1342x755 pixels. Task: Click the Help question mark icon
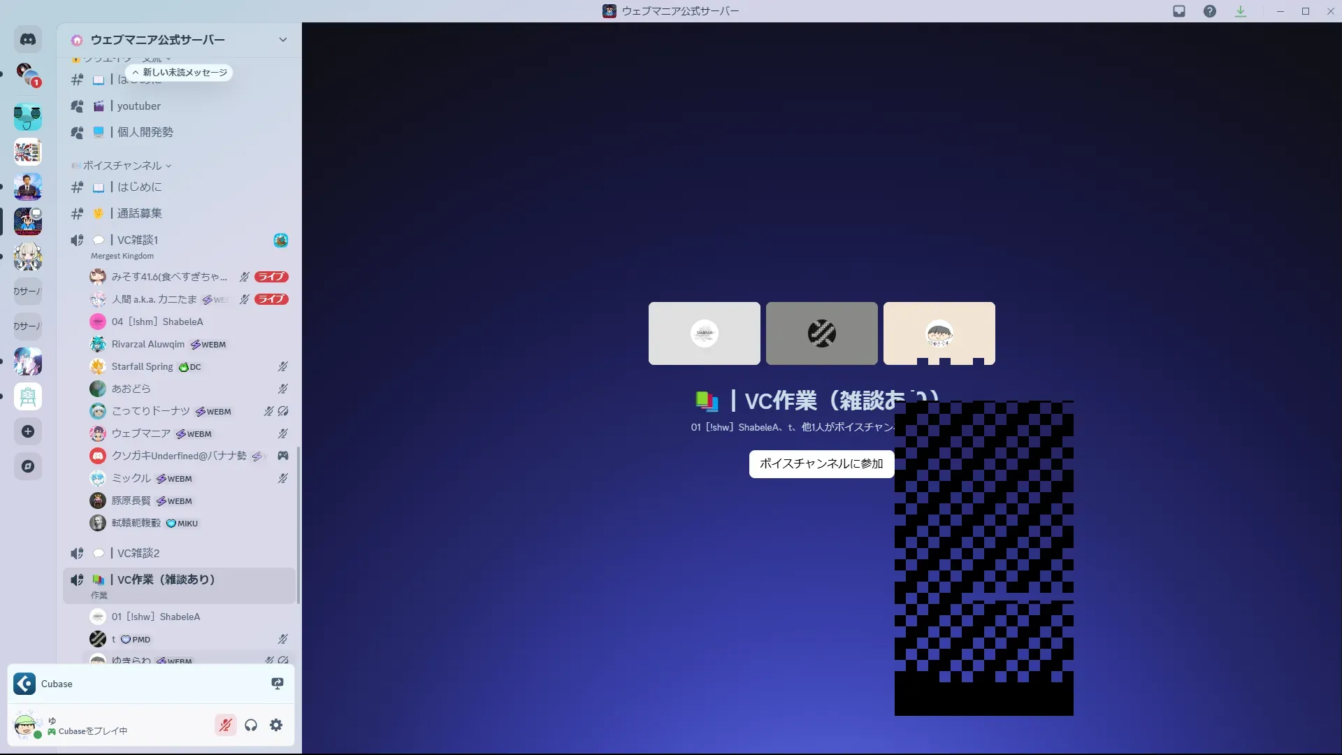tap(1210, 11)
